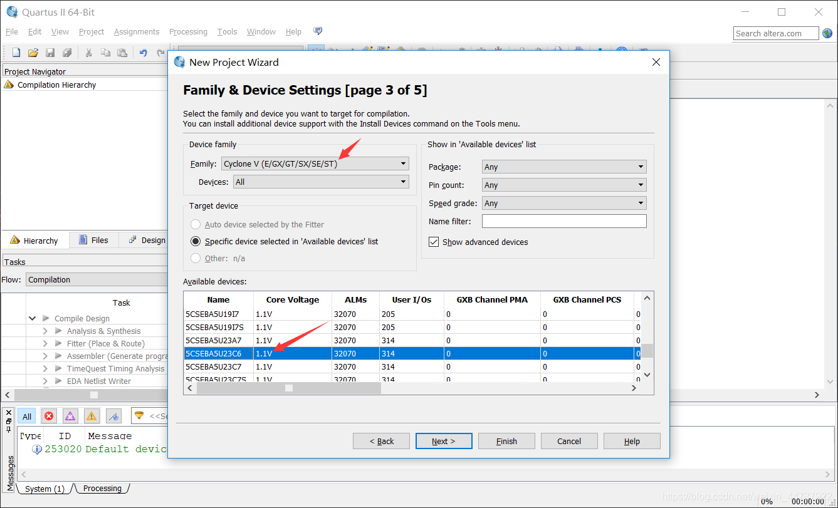Click the feedback icon after Help menu
The image size is (838, 508).
318,31
